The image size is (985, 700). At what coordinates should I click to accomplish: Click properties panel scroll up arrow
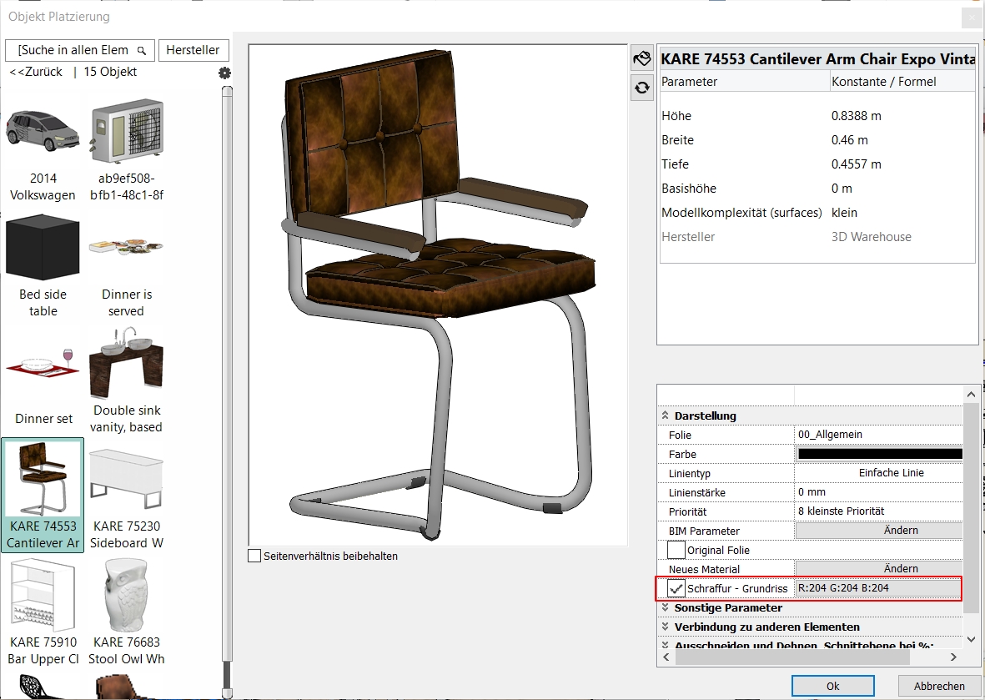click(971, 394)
